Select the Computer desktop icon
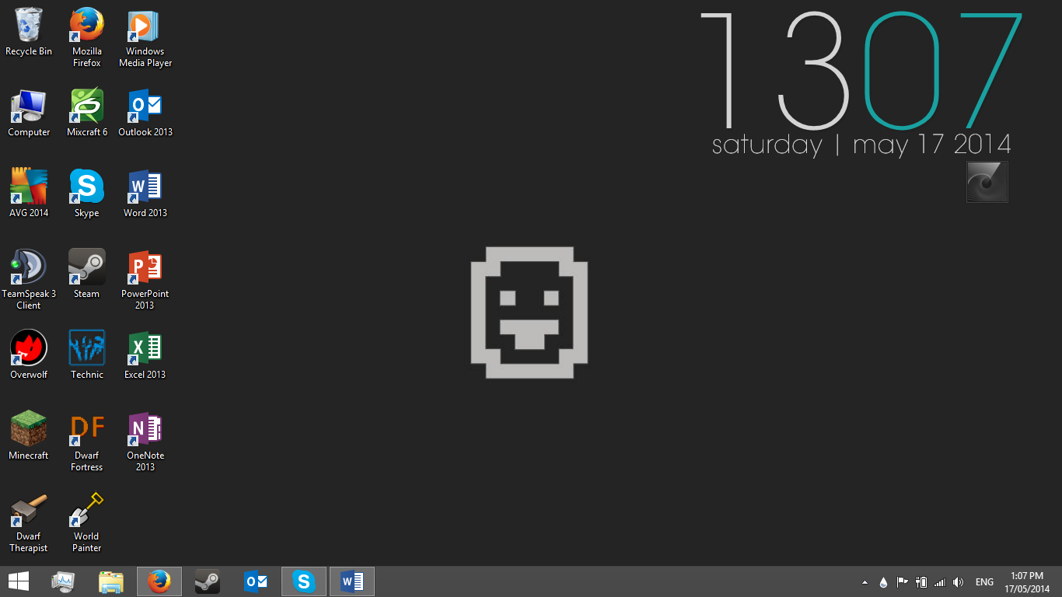1062x597 pixels. coord(29,113)
